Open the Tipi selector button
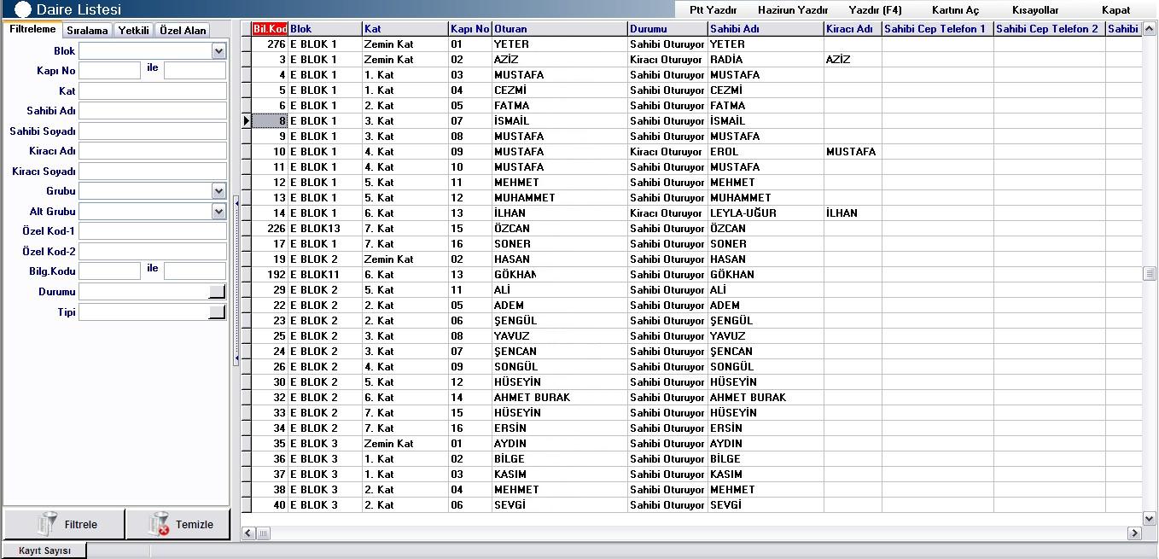 click(x=218, y=312)
